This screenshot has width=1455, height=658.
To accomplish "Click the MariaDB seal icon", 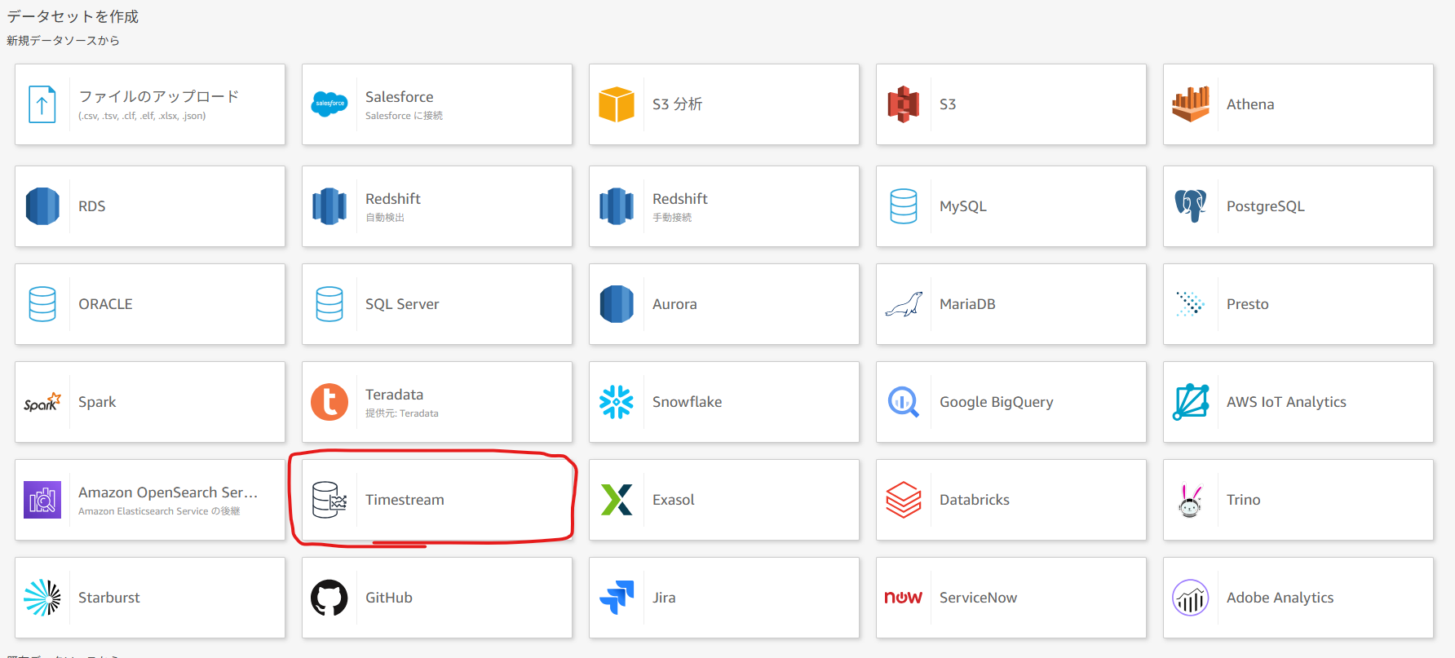I will coord(904,305).
